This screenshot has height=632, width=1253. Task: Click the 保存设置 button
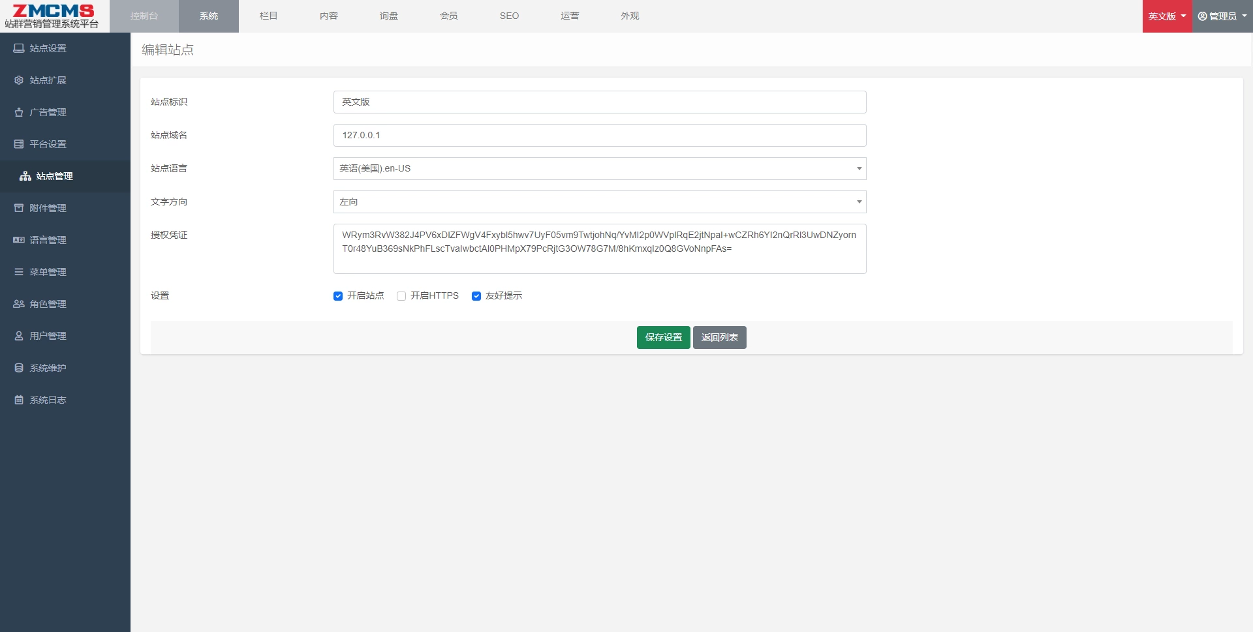point(663,337)
